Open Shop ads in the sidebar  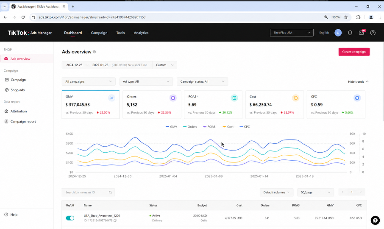[x=18, y=90]
